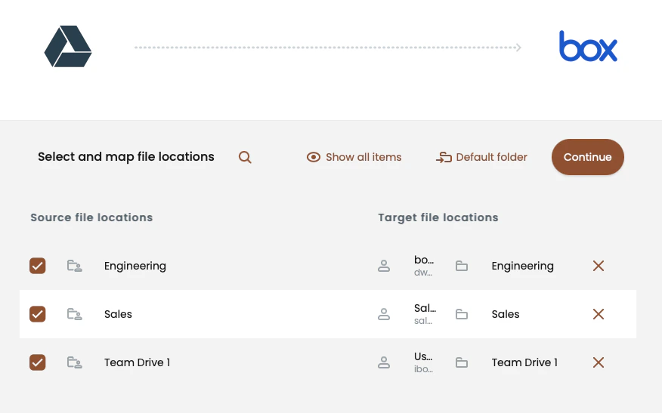Uncheck the Engineering source checkbox
Viewport: 662px width, 413px height.
(x=38, y=266)
